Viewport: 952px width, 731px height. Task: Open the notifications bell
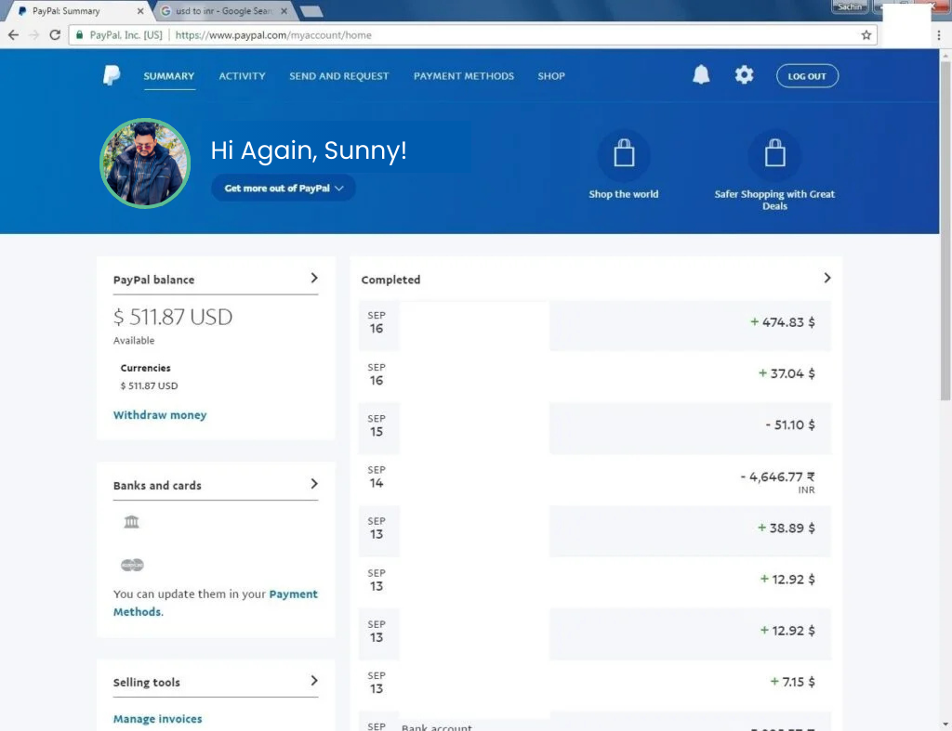tap(701, 75)
